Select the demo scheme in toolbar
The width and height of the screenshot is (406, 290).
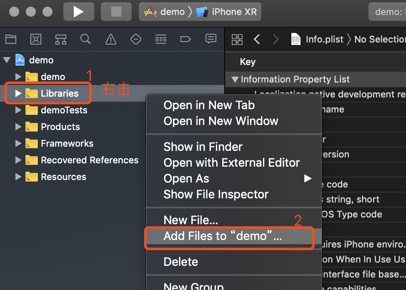point(165,12)
